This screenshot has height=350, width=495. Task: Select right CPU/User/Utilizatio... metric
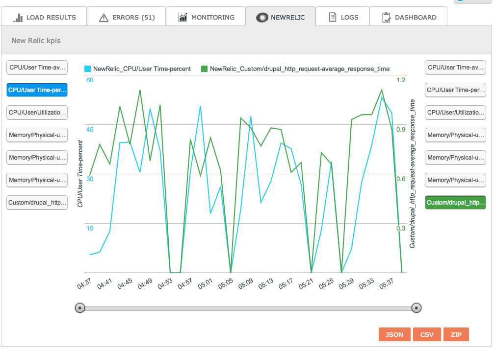point(455,113)
